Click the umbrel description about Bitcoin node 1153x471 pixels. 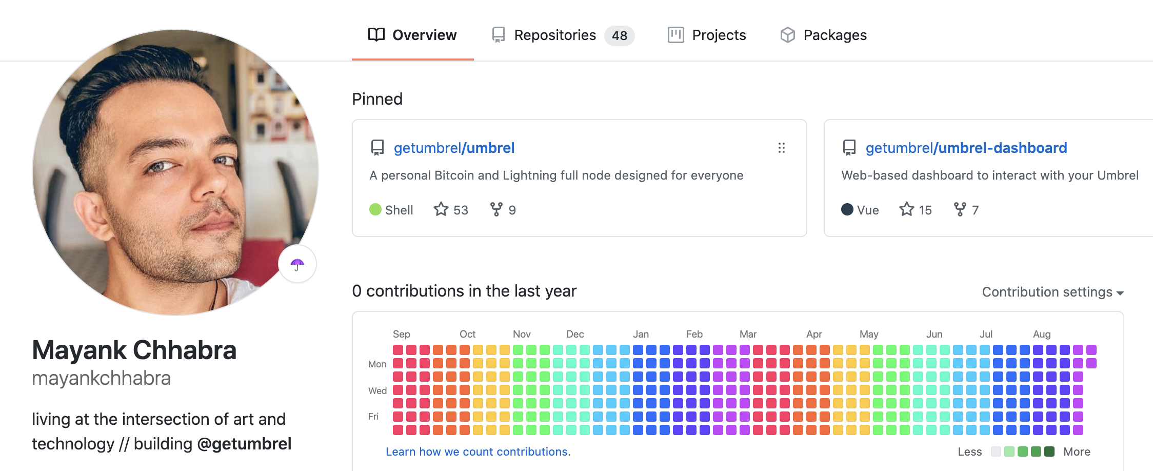tap(556, 175)
